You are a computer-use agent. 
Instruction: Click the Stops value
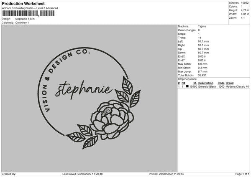point(199,34)
